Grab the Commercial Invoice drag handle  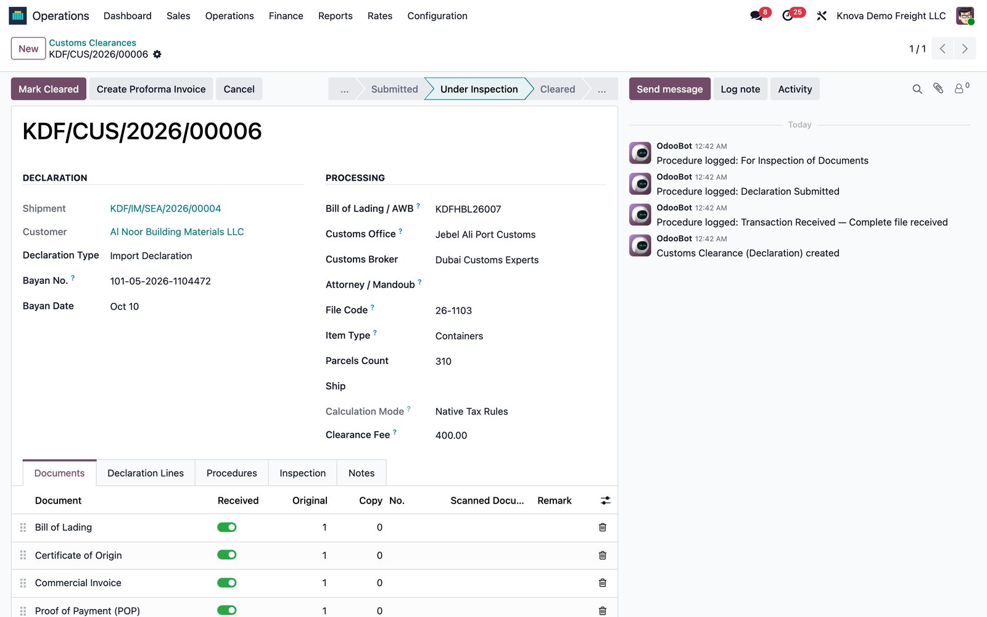click(23, 583)
